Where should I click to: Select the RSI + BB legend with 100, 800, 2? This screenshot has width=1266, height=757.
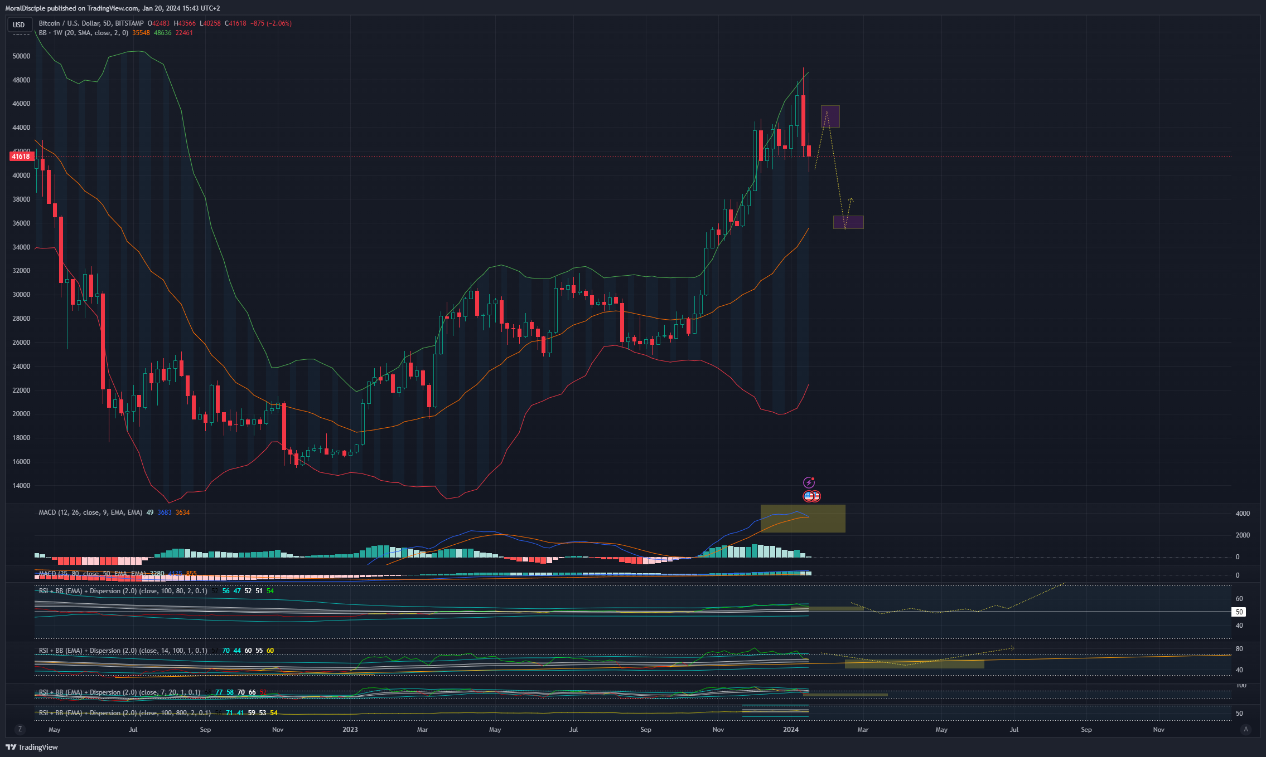pos(125,713)
